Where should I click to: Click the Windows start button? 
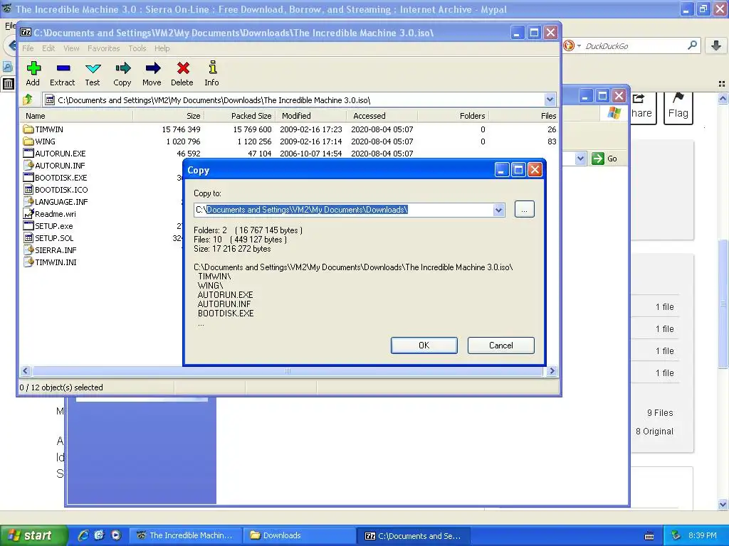33,535
